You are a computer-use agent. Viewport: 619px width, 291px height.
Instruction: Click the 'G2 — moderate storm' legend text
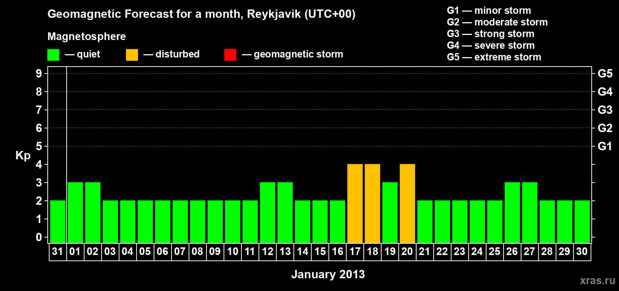497,22
